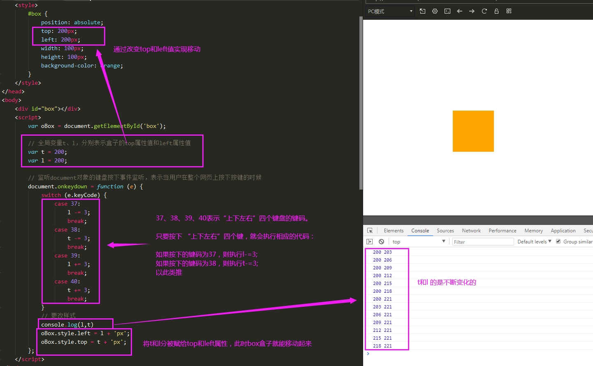Click console log line '200 212'
The image size is (593, 366).
pyautogui.click(x=382, y=276)
